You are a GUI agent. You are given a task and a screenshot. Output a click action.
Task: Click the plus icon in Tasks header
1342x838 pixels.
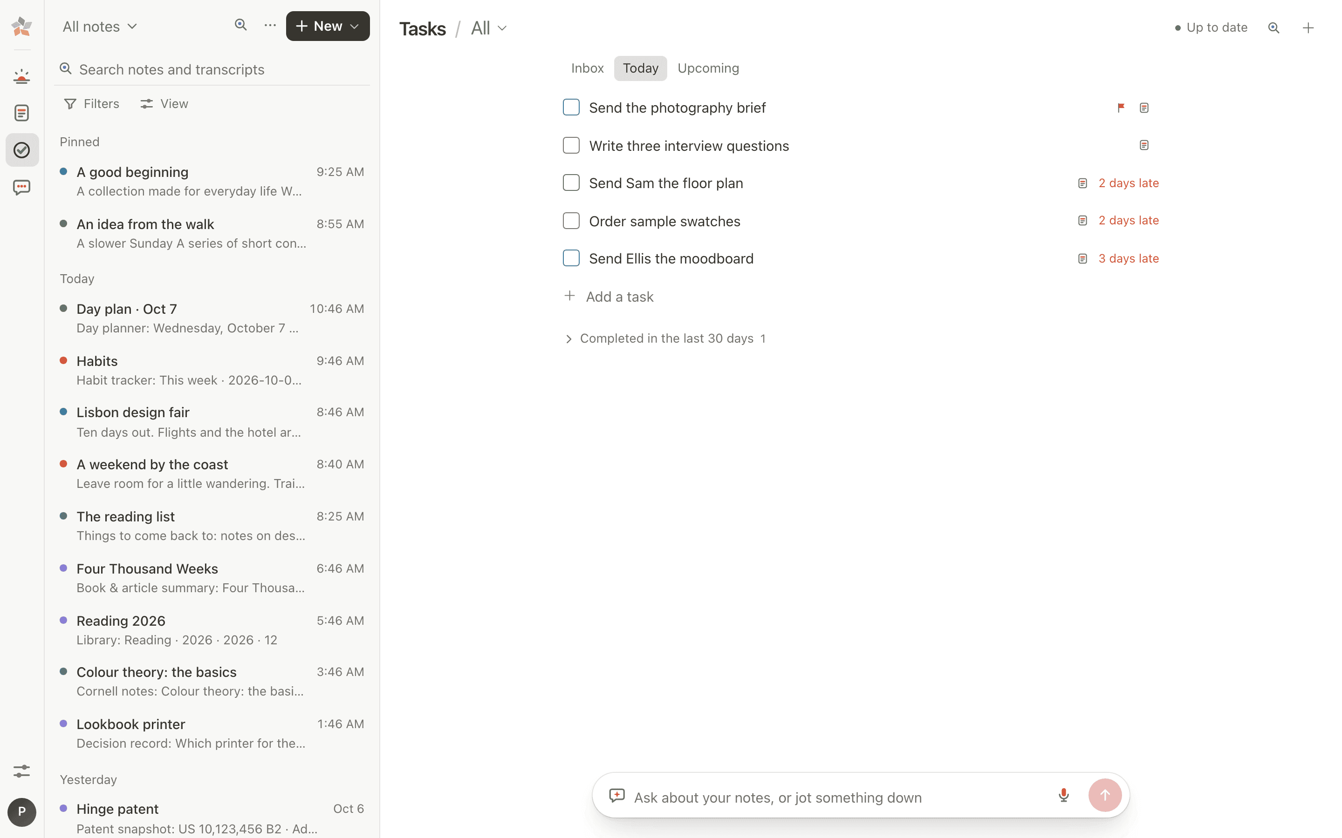[1308, 28]
